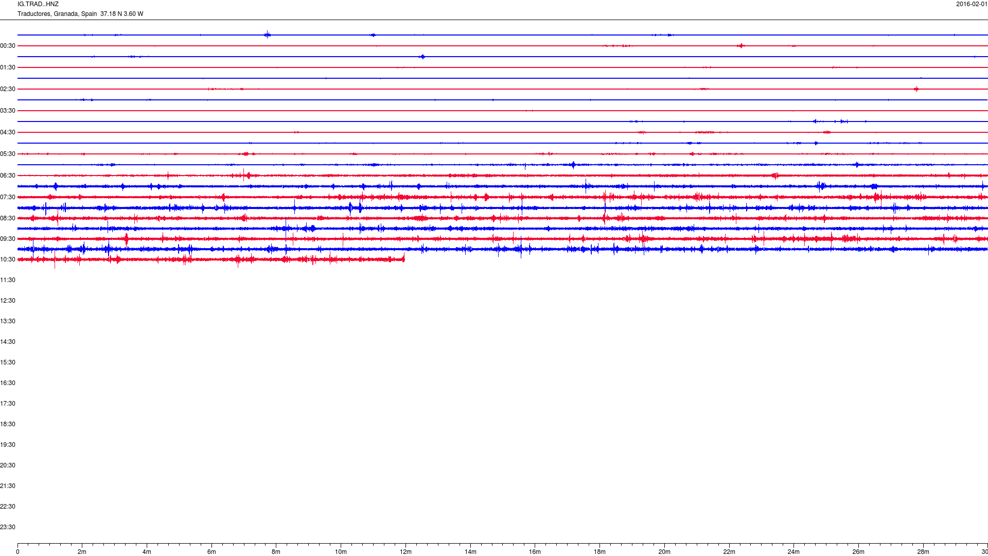Select the 14:30 time label
The image size is (988, 556).
point(8,342)
